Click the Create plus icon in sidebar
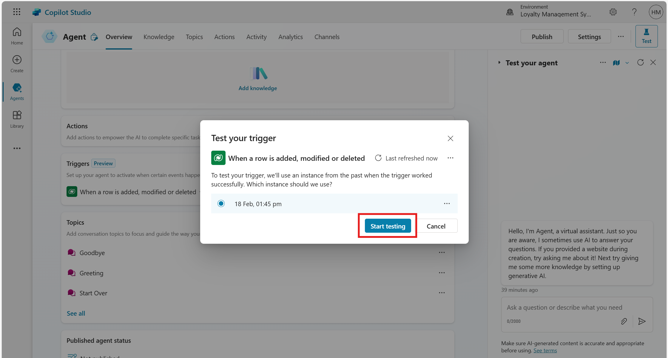Image resolution: width=668 pixels, height=358 pixels. 17,60
